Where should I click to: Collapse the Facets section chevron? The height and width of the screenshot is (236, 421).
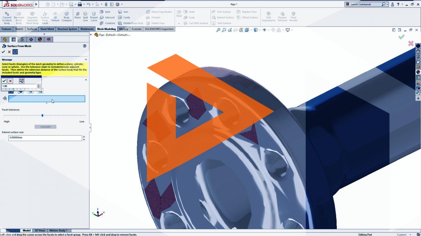86,80
